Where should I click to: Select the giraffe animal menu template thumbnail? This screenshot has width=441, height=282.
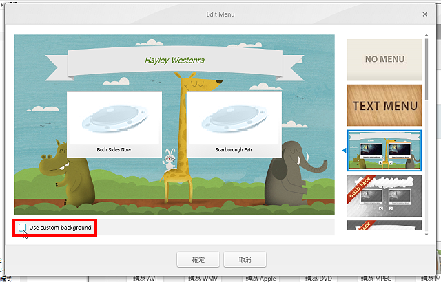coord(384,151)
